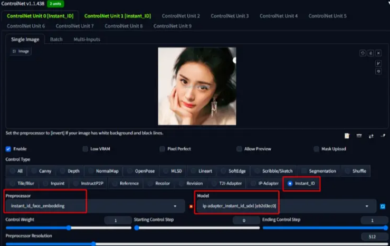Click the send dimensions arrow icon
Screen dimensions: 390x246
[383, 136]
